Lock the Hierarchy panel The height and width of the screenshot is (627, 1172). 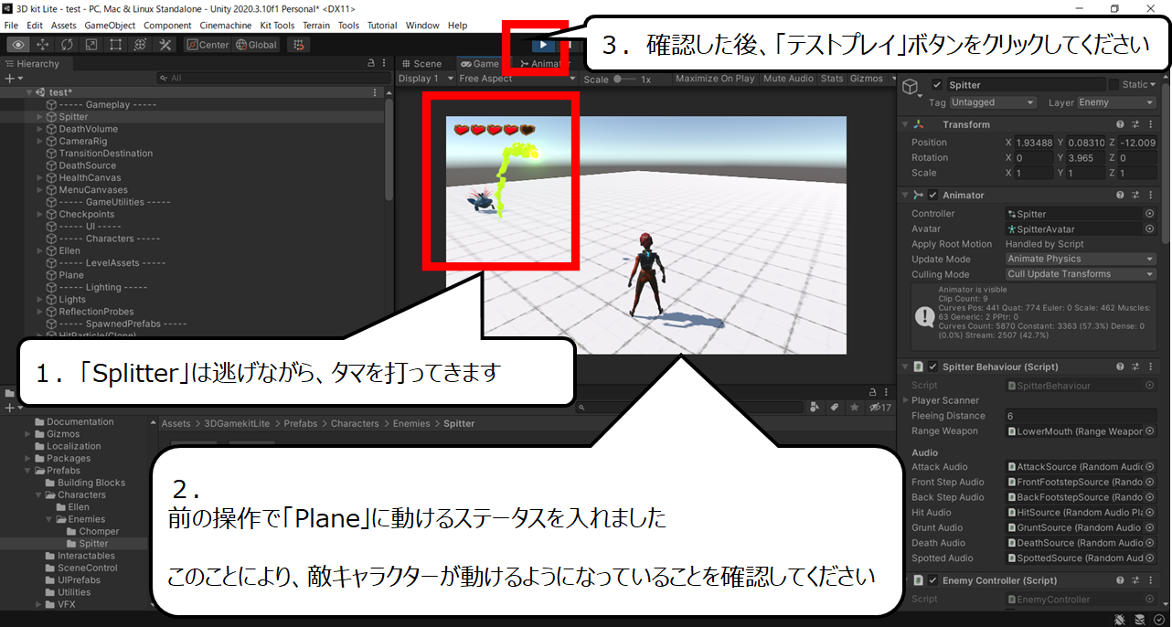[x=371, y=64]
